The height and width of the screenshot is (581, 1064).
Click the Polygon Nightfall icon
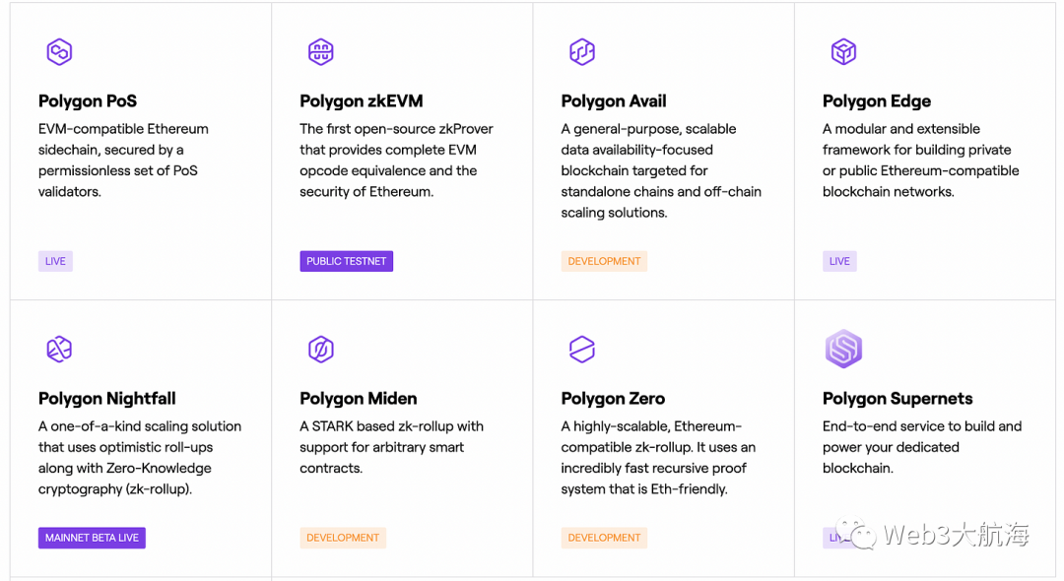[59, 350]
